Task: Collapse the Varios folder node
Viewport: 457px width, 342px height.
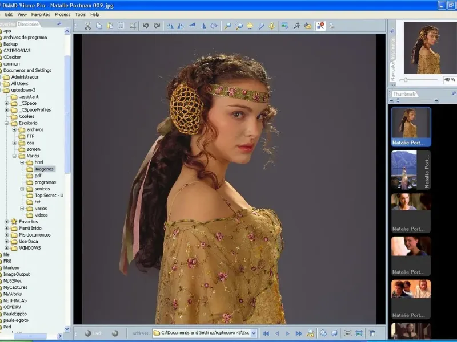Action: 14,156
